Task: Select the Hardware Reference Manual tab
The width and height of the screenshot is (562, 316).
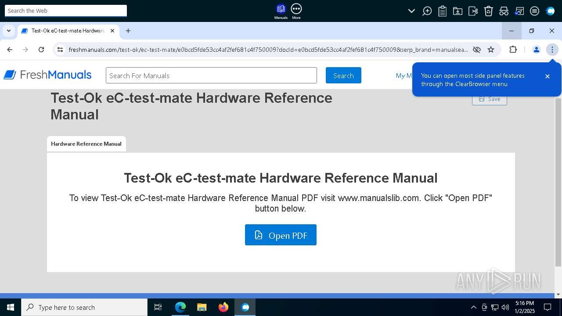Action: coord(86,144)
